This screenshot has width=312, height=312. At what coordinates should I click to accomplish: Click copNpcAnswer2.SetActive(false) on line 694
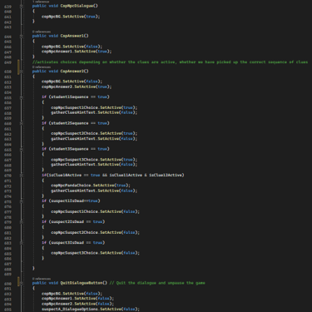[77, 304]
